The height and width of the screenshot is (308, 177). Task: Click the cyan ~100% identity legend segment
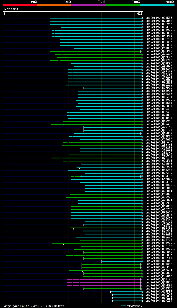pyautogui.click(x=157, y=5)
